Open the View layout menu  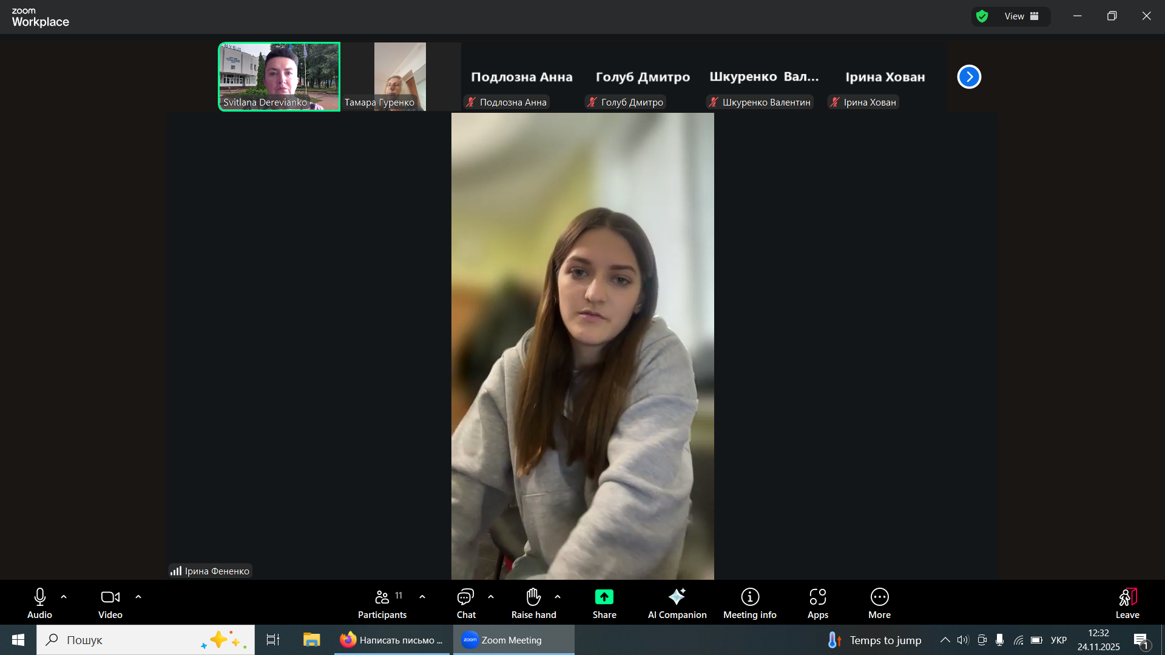pyautogui.click(x=1021, y=16)
